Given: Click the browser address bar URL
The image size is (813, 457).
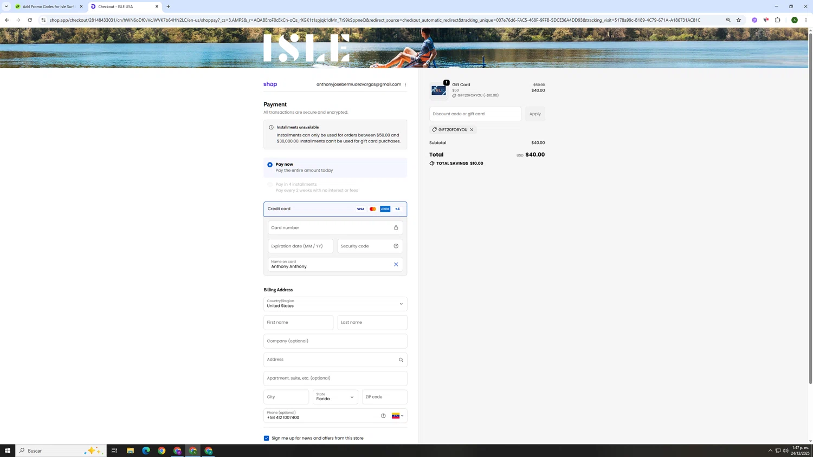Looking at the screenshot, I should coord(375,20).
